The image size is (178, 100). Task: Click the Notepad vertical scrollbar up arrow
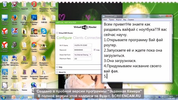(x=170, y=22)
